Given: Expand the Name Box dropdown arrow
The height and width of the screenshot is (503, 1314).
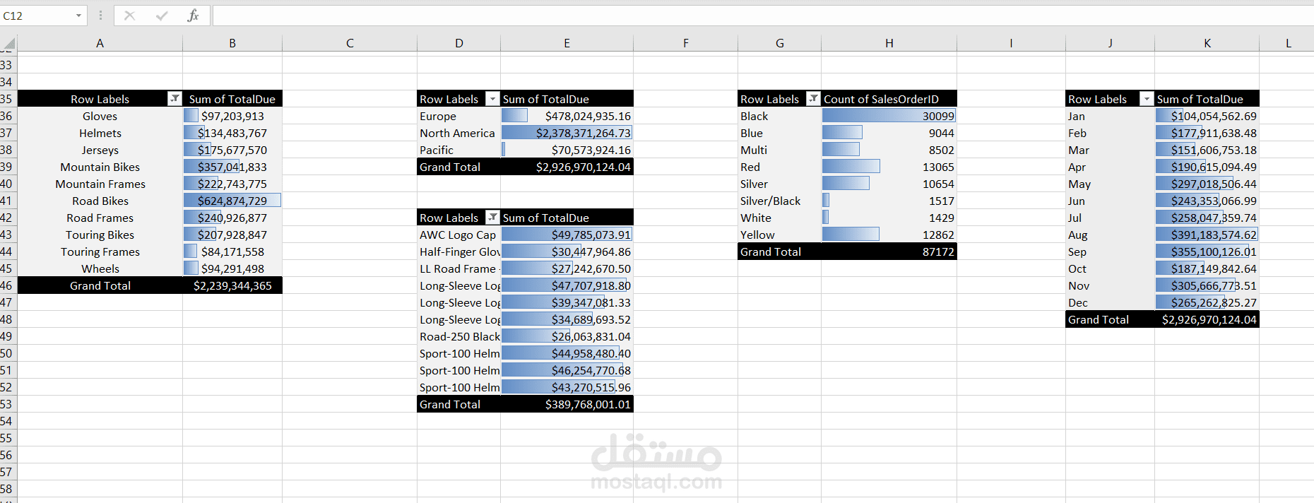Looking at the screenshot, I should click(78, 16).
